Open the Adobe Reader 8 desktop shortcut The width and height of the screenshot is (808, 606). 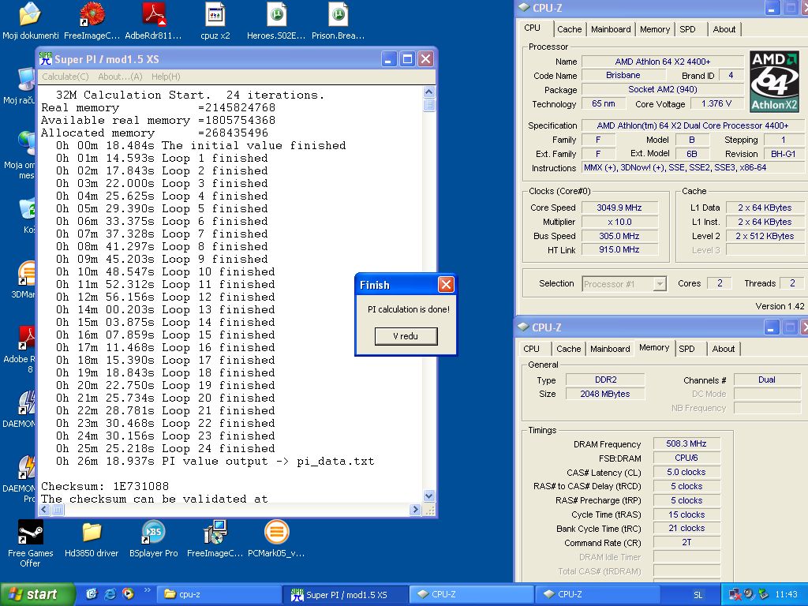pos(26,338)
